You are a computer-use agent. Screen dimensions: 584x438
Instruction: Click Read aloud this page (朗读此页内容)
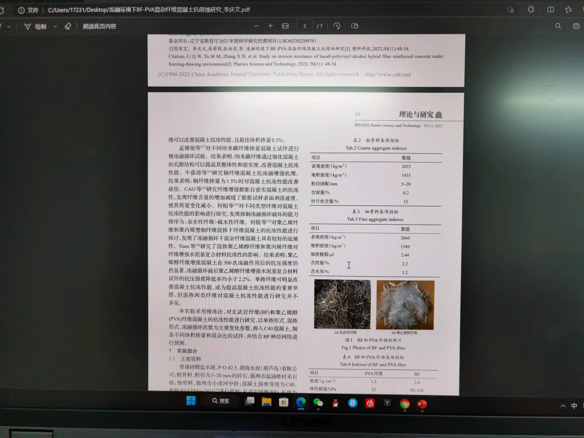tap(99, 26)
